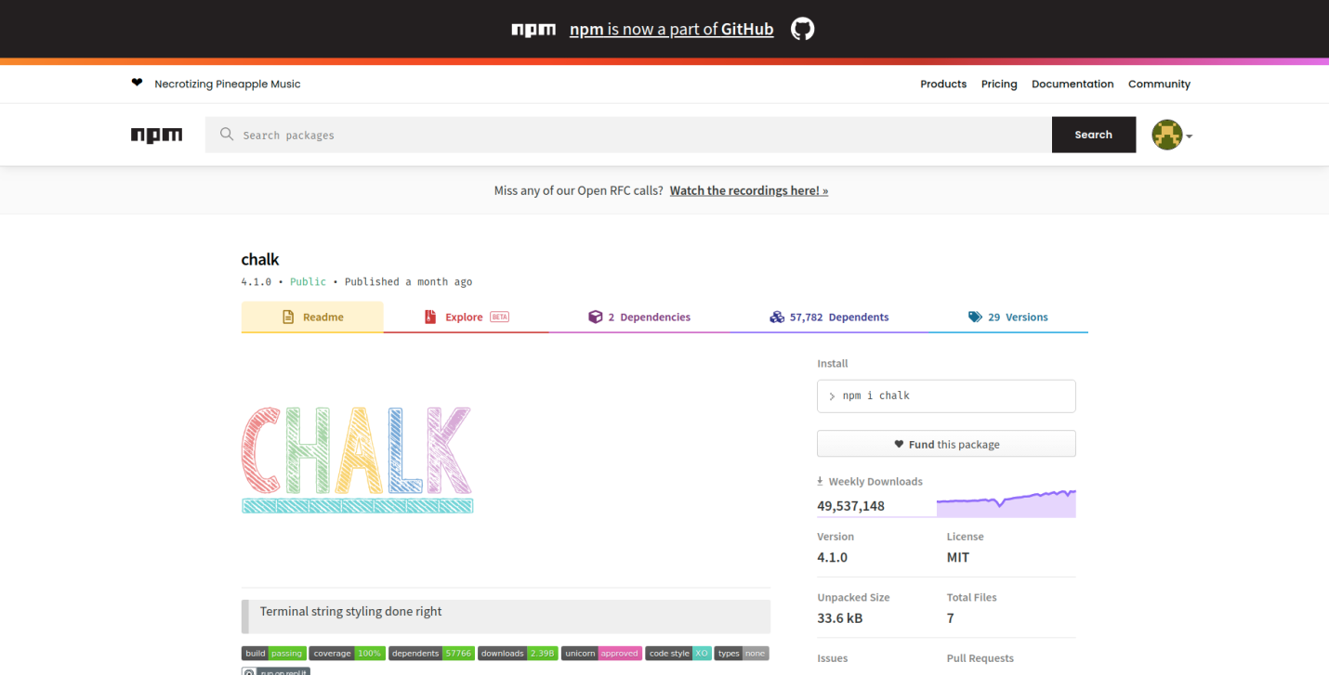
Task: Click the types none badge
Action: tap(742, 653)
